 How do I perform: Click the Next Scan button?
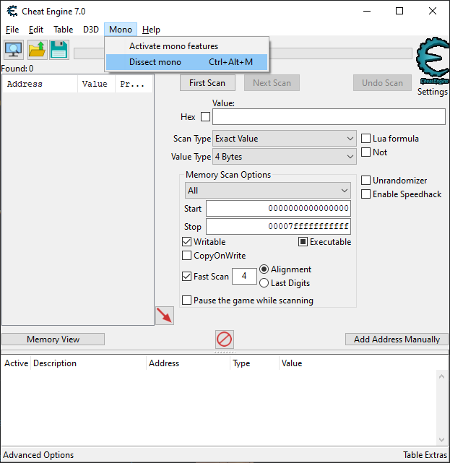pyautogui.click(x=272, y=83)
